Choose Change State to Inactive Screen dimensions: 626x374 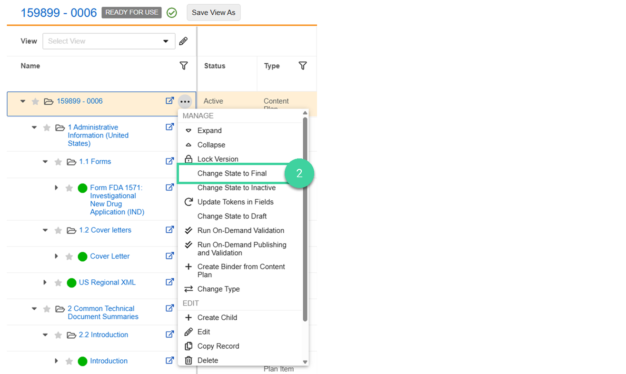(x=237, y=187)
